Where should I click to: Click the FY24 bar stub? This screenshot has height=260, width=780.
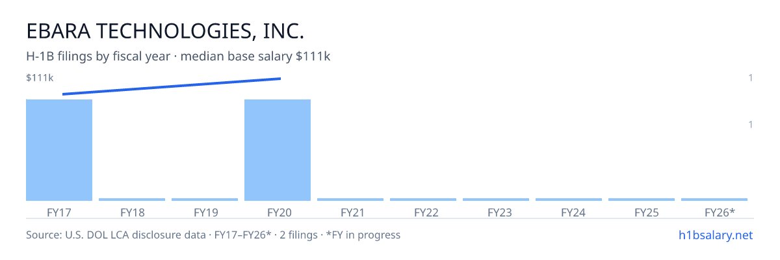click(569, 200)
